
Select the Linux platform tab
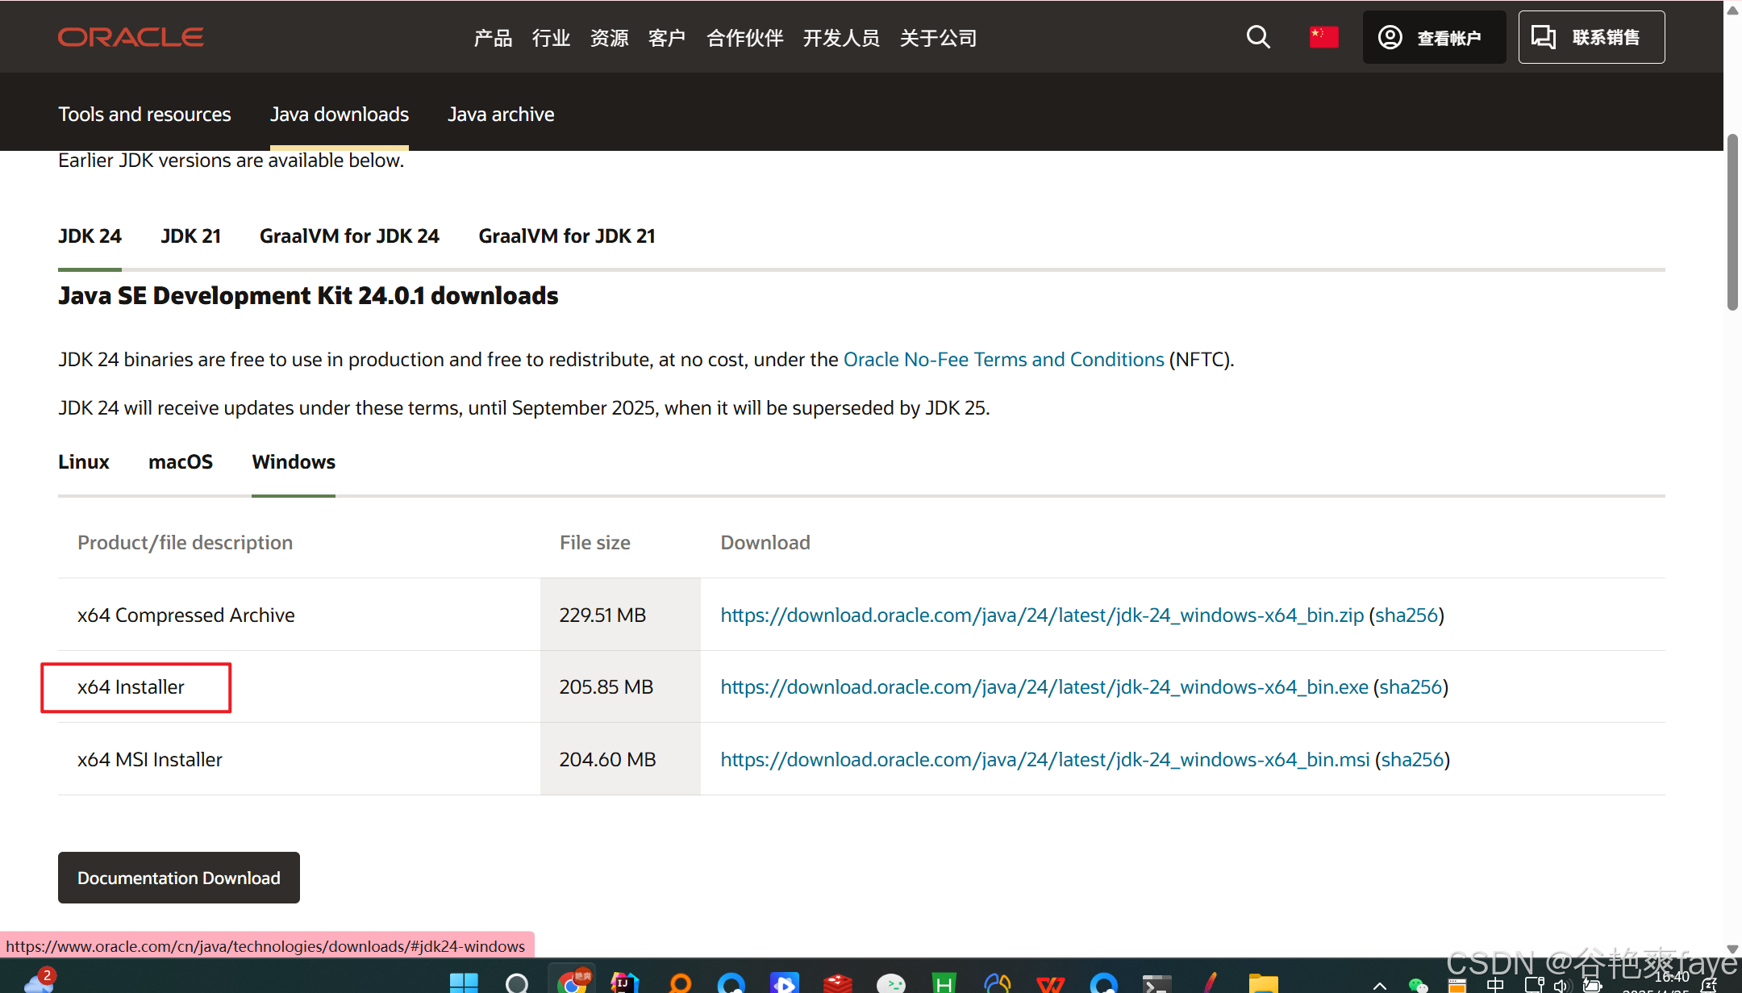click(x=84, y=462)
